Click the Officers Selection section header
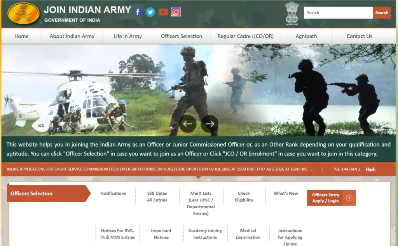 [48, 194]
